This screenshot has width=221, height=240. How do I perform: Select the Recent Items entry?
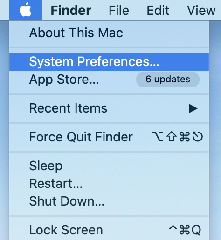pos(109,108)
